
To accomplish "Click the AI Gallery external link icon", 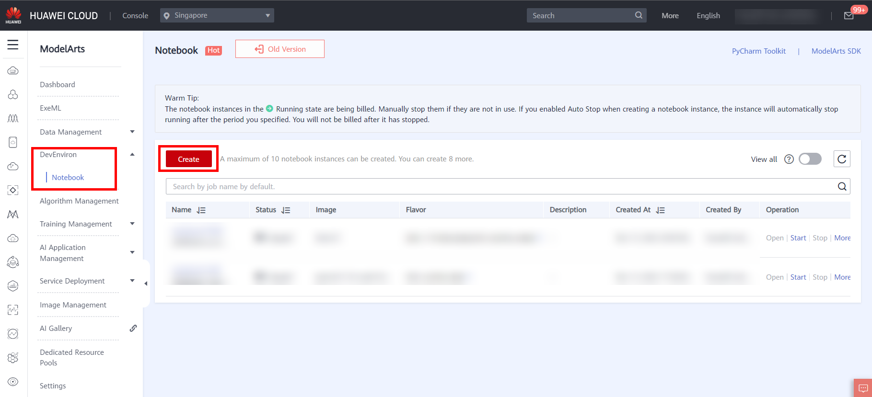I will [x=133, y=329].
